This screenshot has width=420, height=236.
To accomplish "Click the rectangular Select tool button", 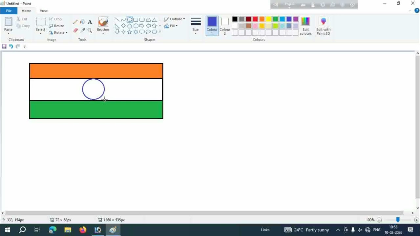I will point(41,24).
